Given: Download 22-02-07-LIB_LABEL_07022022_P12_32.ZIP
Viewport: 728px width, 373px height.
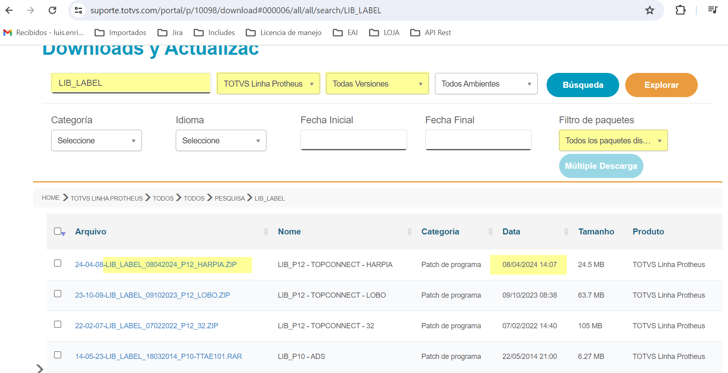Looking at the screenshot, I should pyautogui.click(x=147, y=326).
